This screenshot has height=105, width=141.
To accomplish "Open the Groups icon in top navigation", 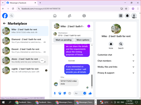I will [x=84, y=16].
